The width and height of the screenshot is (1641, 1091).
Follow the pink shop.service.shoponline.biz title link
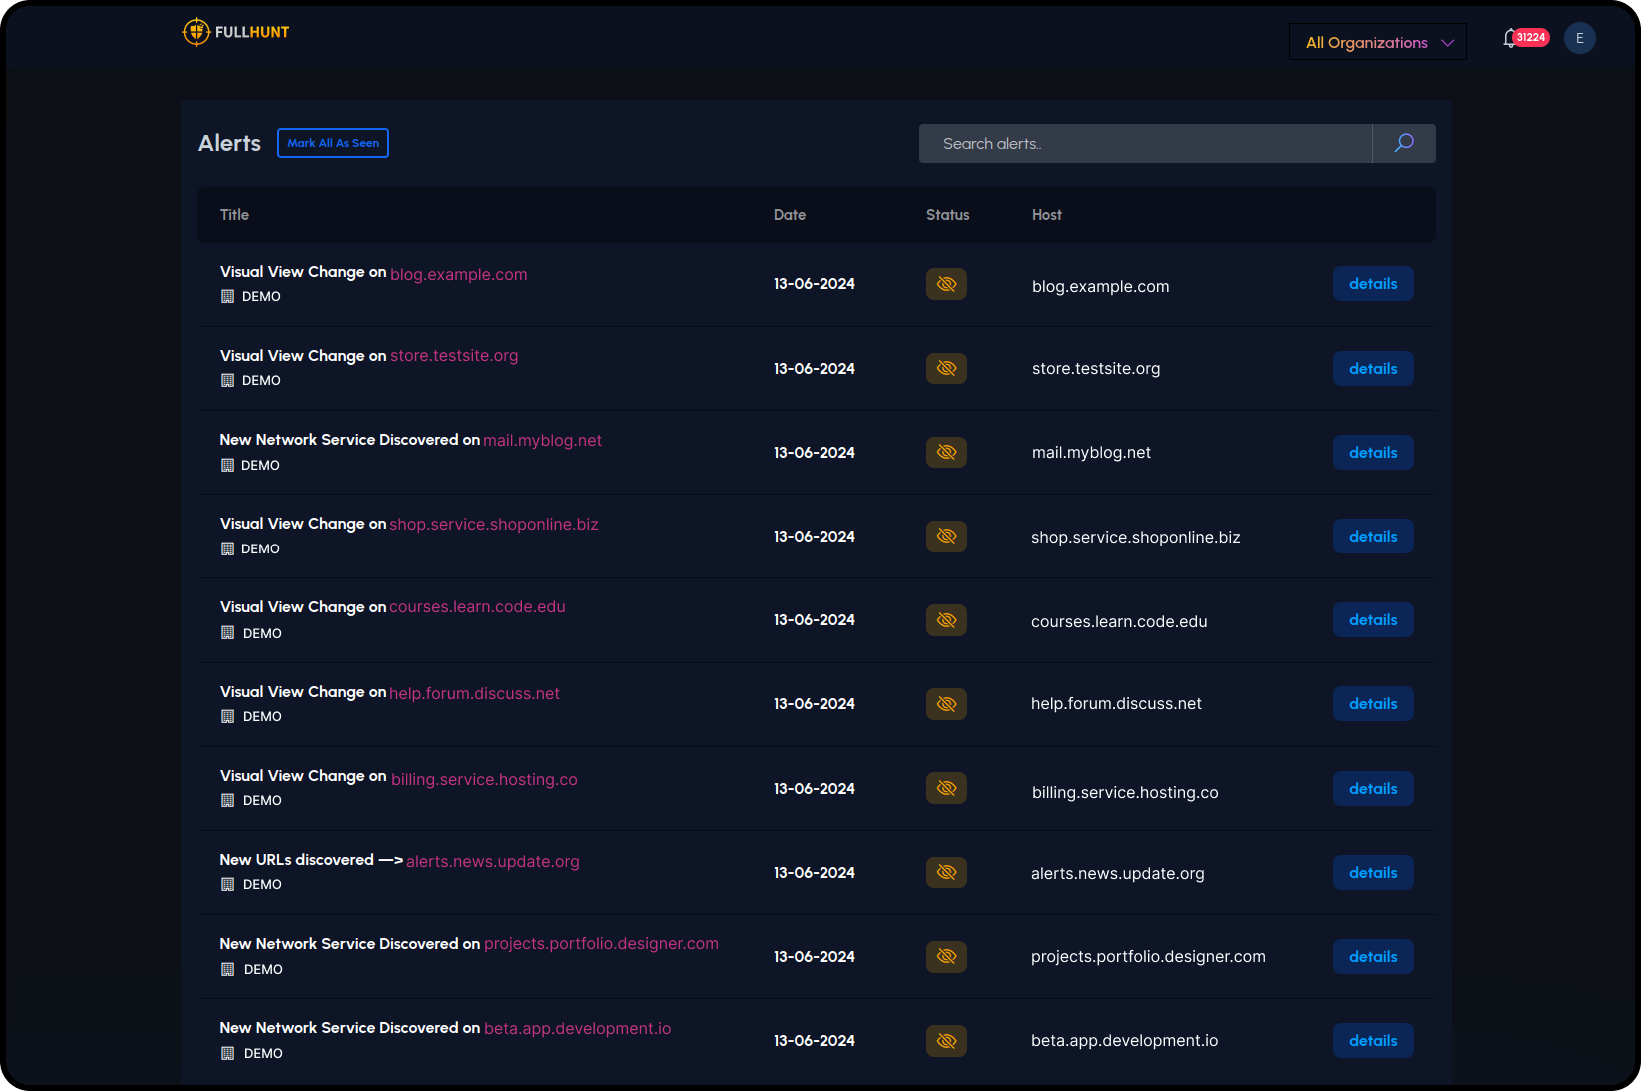494,525
